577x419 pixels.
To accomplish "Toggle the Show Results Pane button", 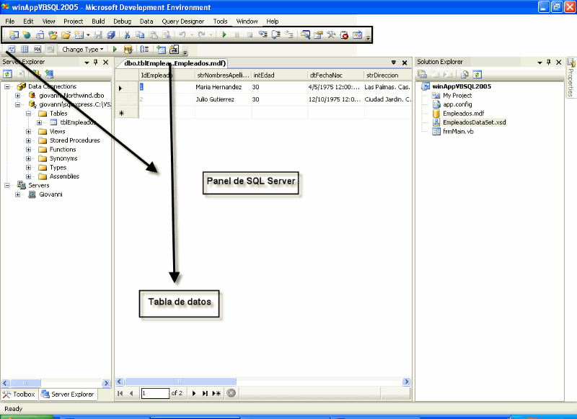I will (x=50, y=49).
